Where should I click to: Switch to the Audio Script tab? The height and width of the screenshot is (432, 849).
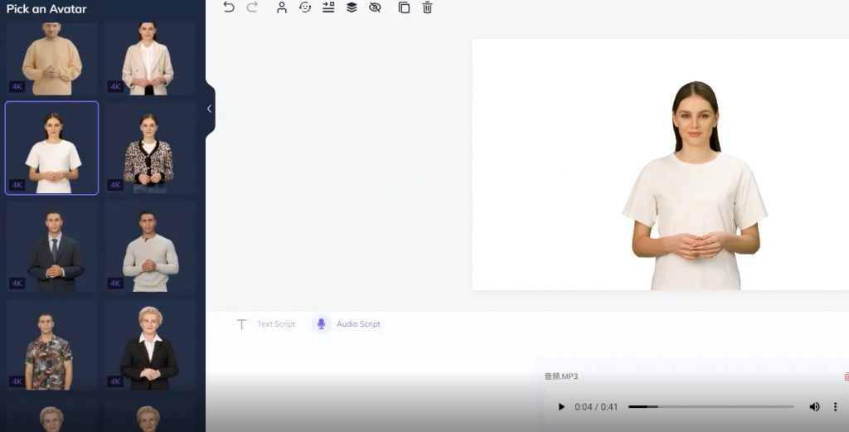click(358, 323)
